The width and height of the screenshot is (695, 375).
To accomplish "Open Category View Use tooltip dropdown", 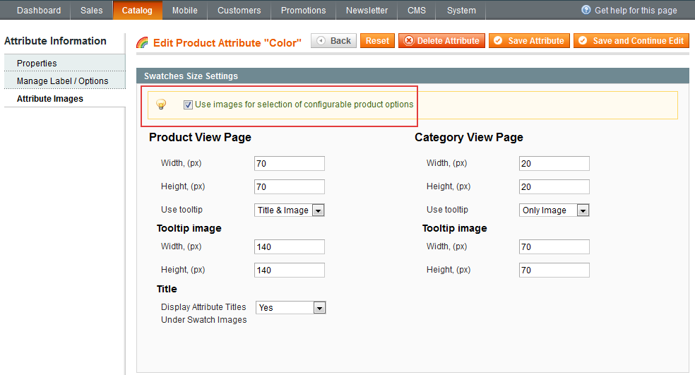I will click(x=554, y=210).
